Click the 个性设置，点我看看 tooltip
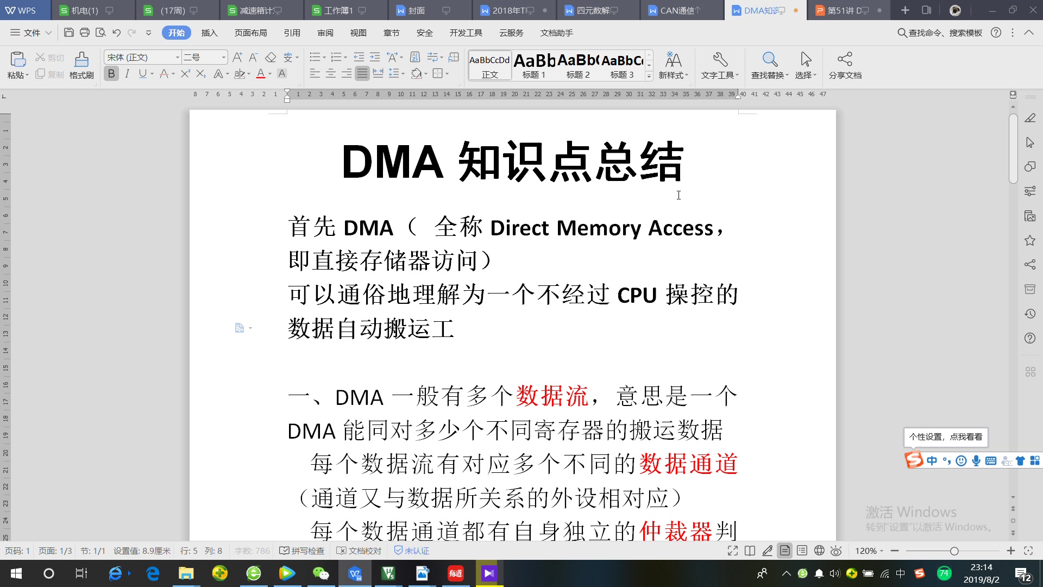 pos(946,436)
